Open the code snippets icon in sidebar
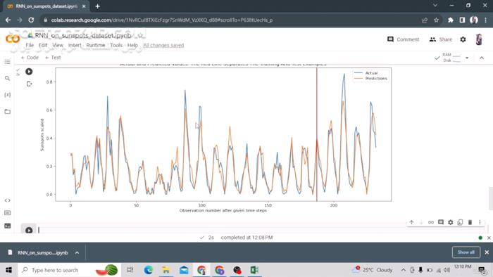Screen dimensions: 493x277 8,200
